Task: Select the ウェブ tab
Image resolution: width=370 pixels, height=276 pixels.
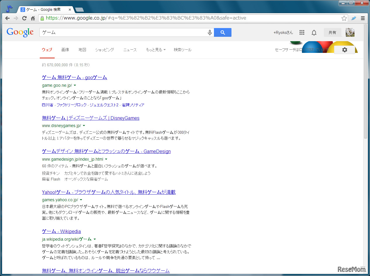Action: [x=47, y=50]
